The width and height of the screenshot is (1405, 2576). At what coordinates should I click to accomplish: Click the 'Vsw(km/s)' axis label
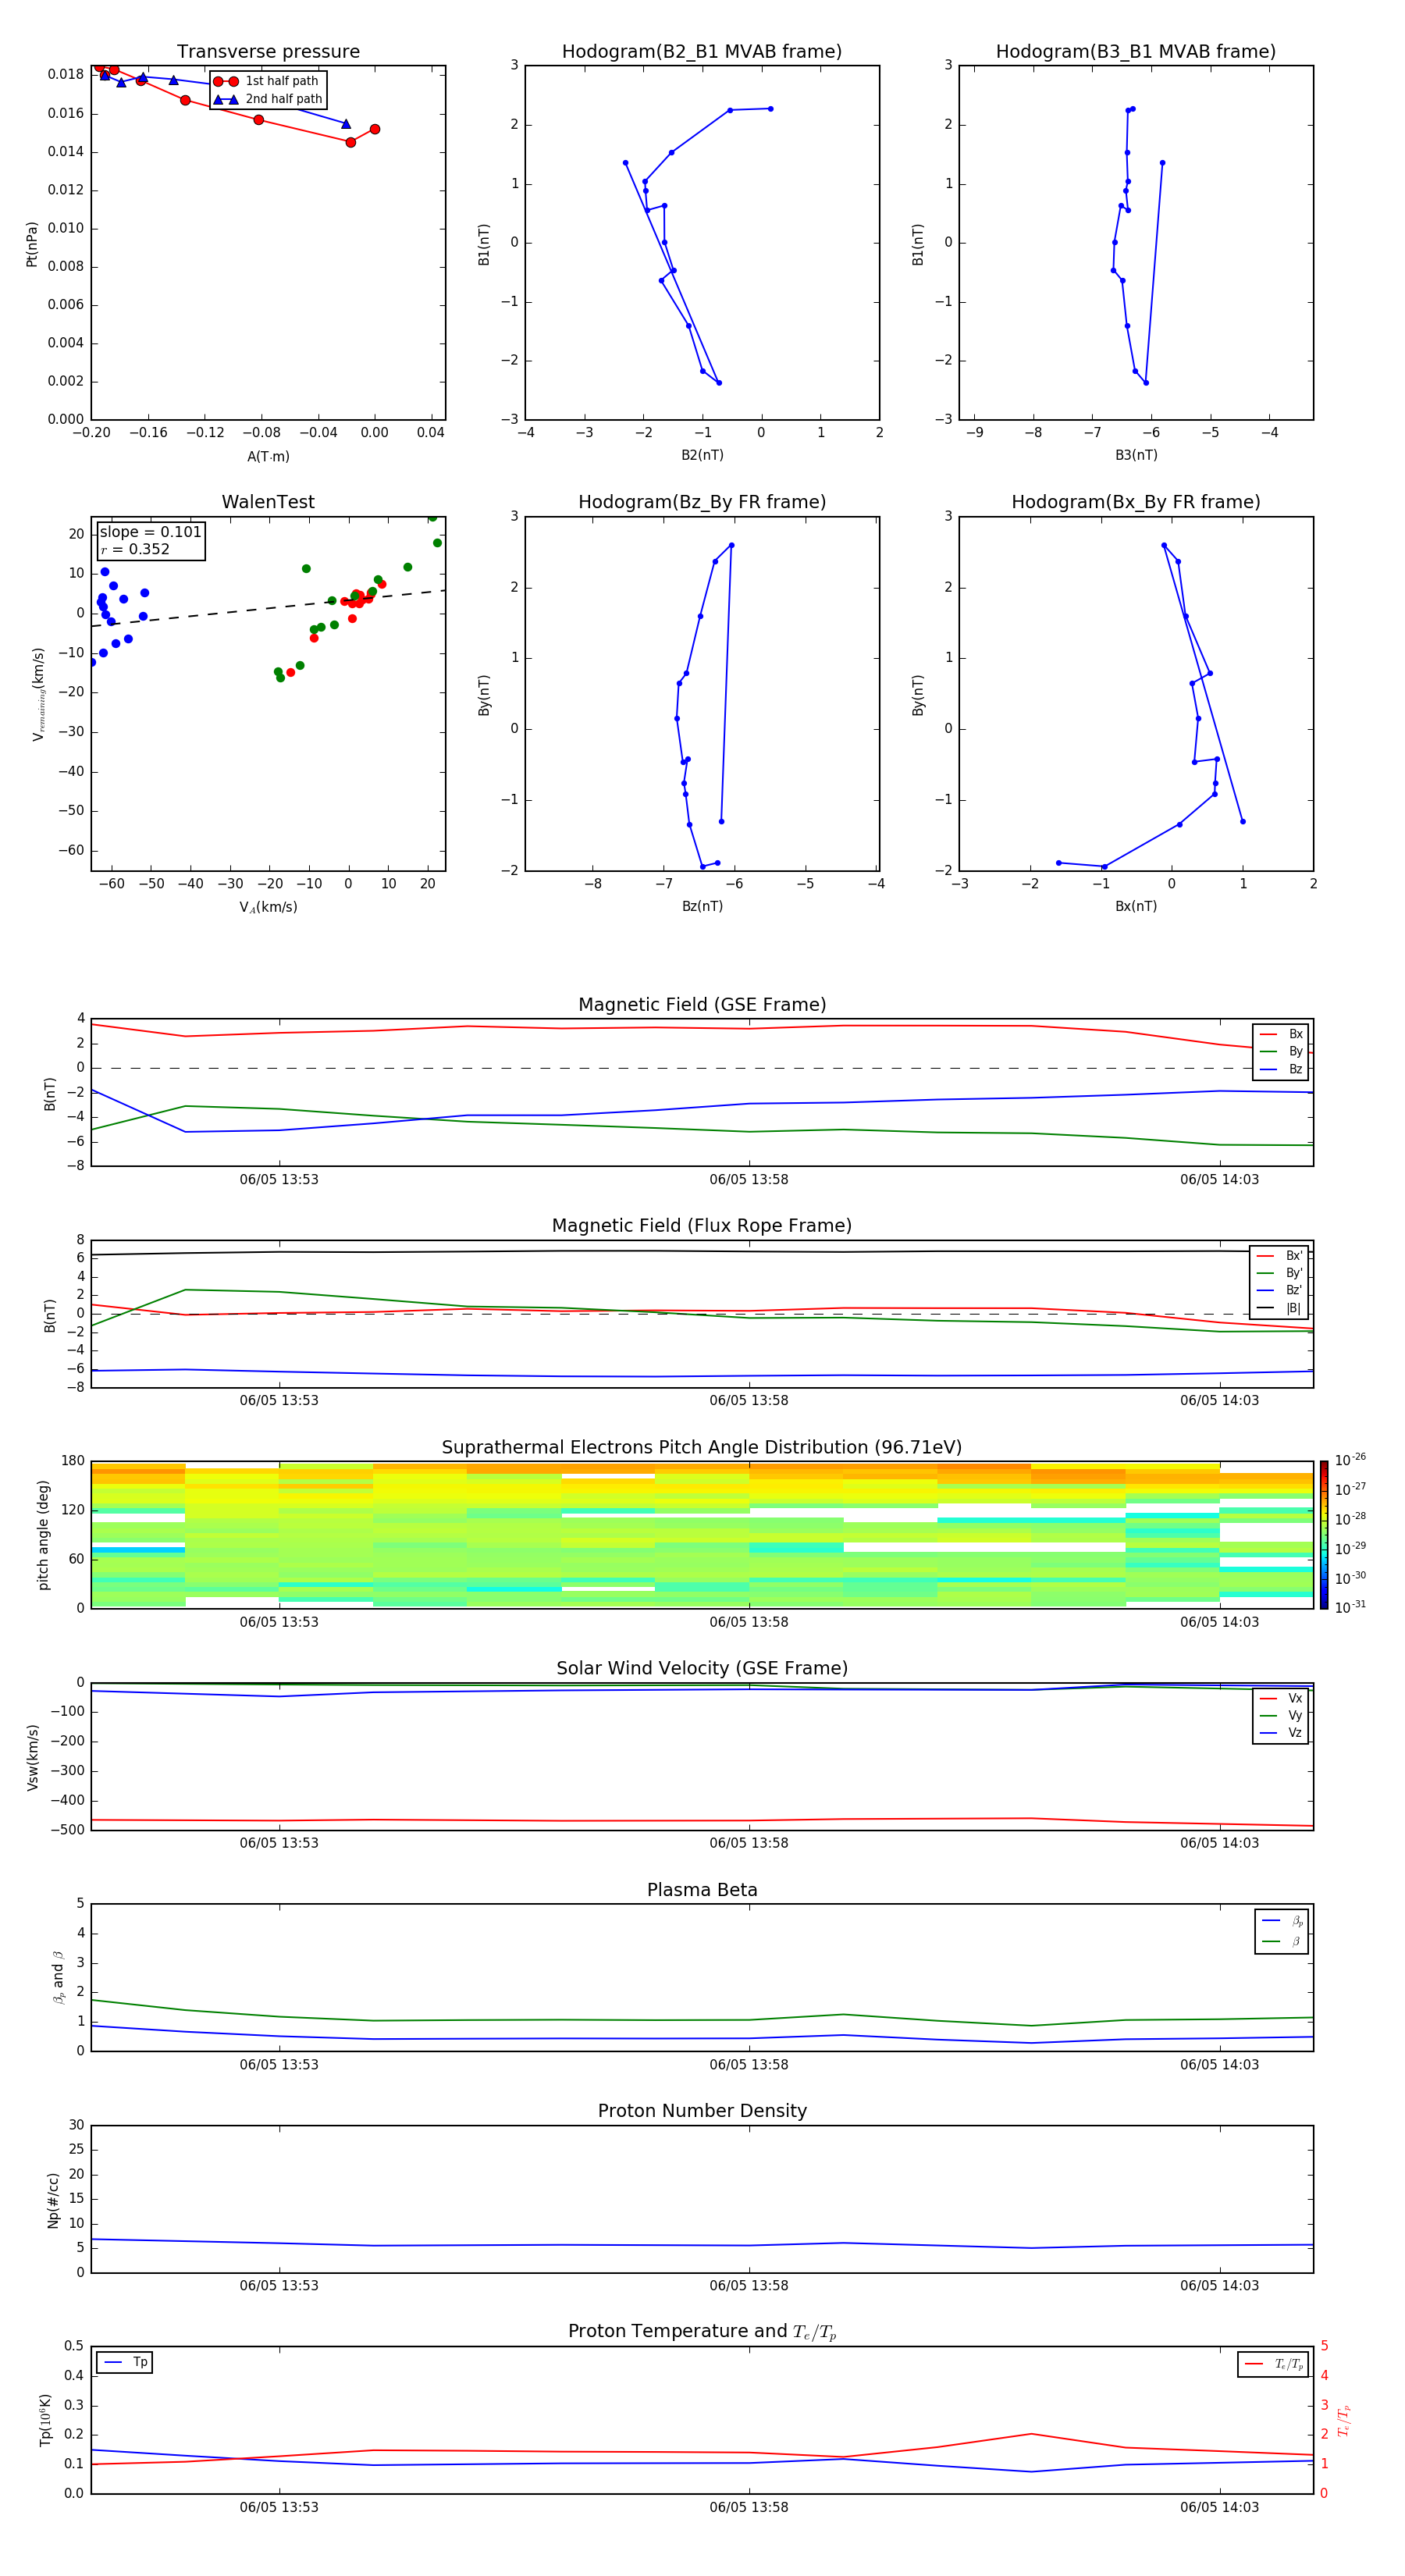[32, 1757]
